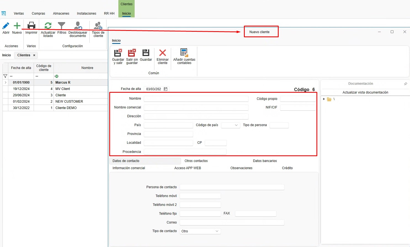The image size is (410, 247).
Task: Select the Inicio ribbon tab under Clientes
Action: (126, 14)
